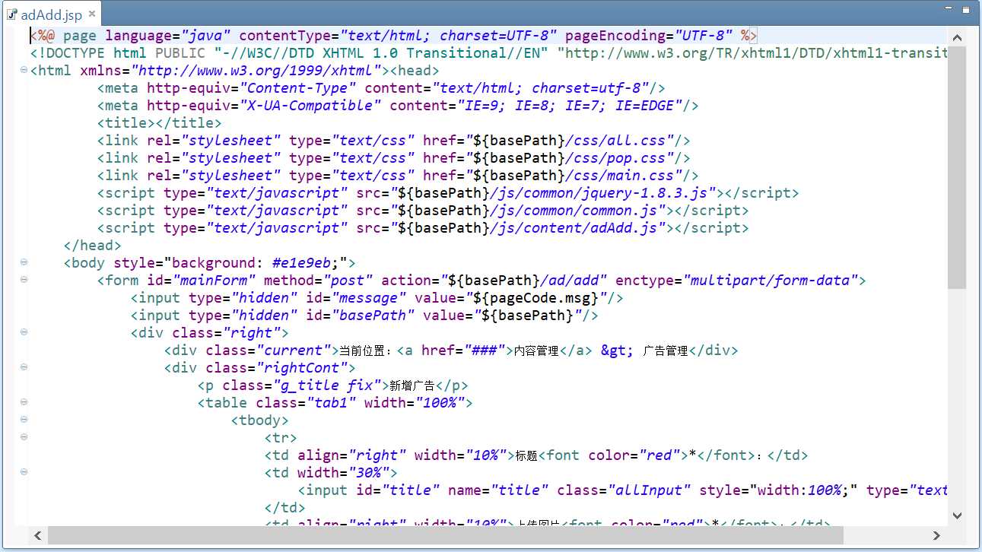Click the horizontal scrollbar left arrow
The width and height of the screenshot is (982, 552).
(38, 535)
